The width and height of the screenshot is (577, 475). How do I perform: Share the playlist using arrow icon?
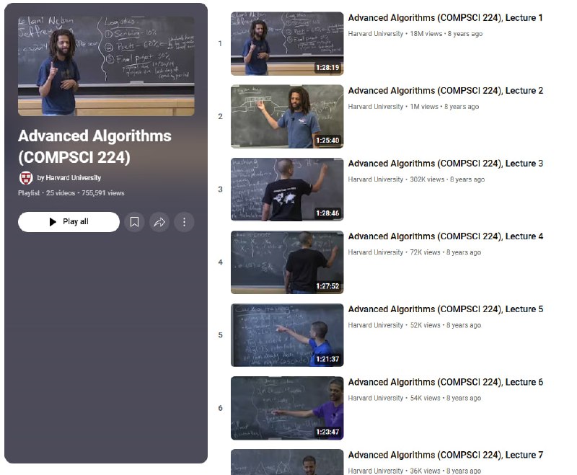(159, 222)
